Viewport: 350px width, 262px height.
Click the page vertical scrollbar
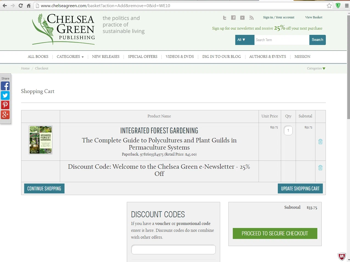348,67
